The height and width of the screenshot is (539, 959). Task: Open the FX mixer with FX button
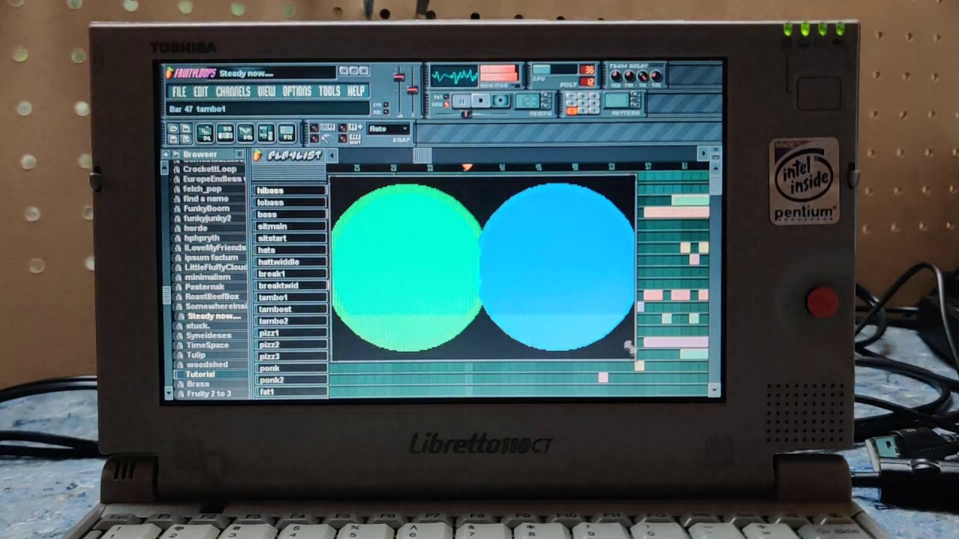[x=287, y=133]
